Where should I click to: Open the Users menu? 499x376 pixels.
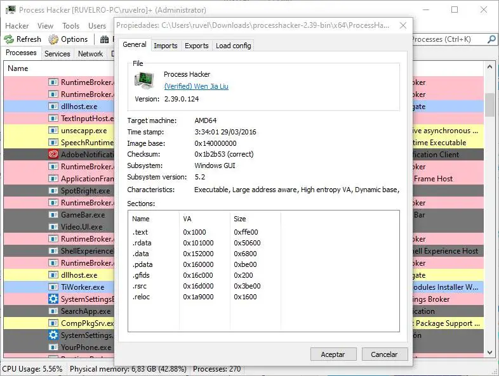pos(97,26)
